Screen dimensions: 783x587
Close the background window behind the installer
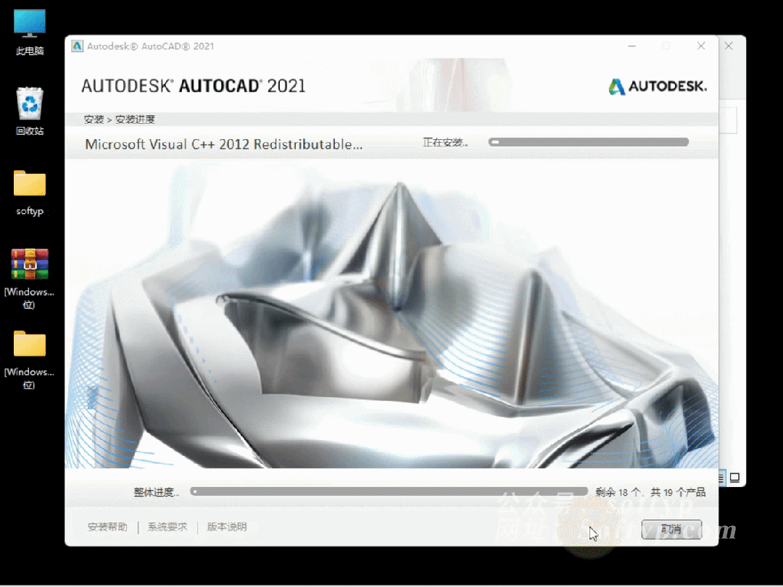(729, 46)
